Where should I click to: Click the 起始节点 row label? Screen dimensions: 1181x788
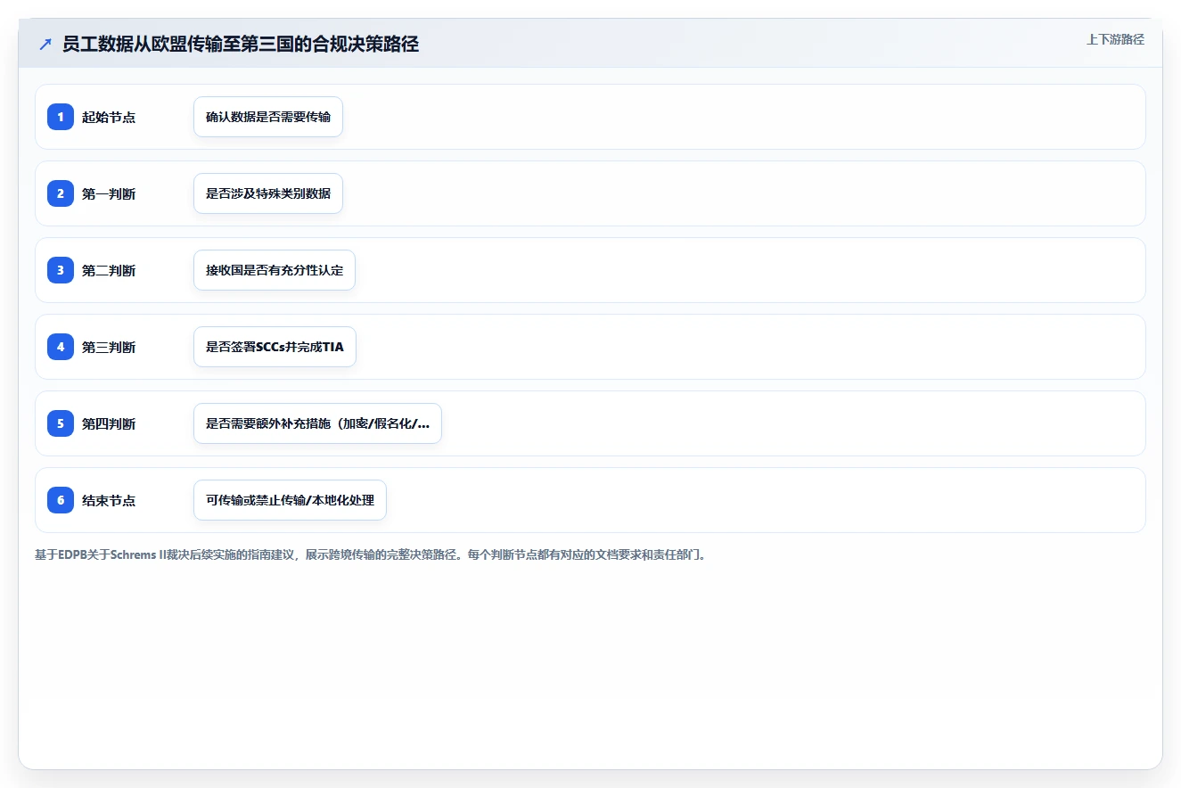click(x=109, y=117)
